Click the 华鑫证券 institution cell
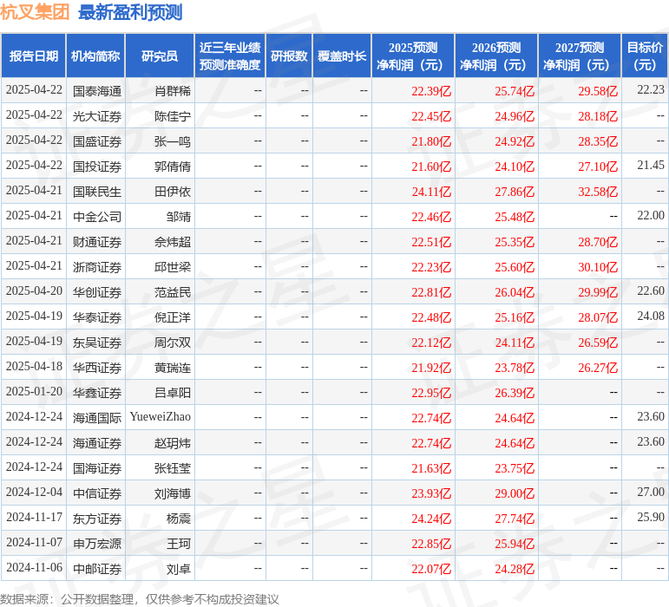Viewport: 669px width, 607px height. (97, 393)
